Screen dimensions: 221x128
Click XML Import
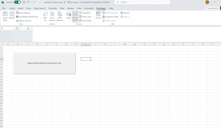point(125,13)
